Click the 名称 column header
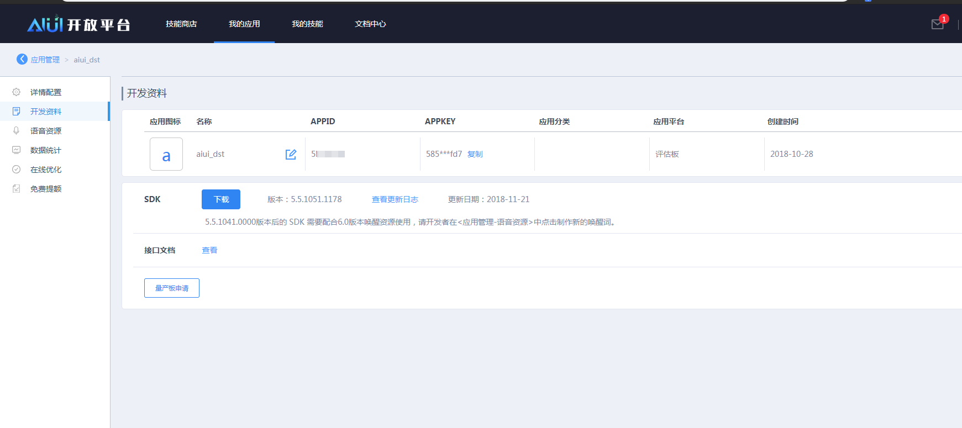This screenshot has width=962, height=428. 204,121
